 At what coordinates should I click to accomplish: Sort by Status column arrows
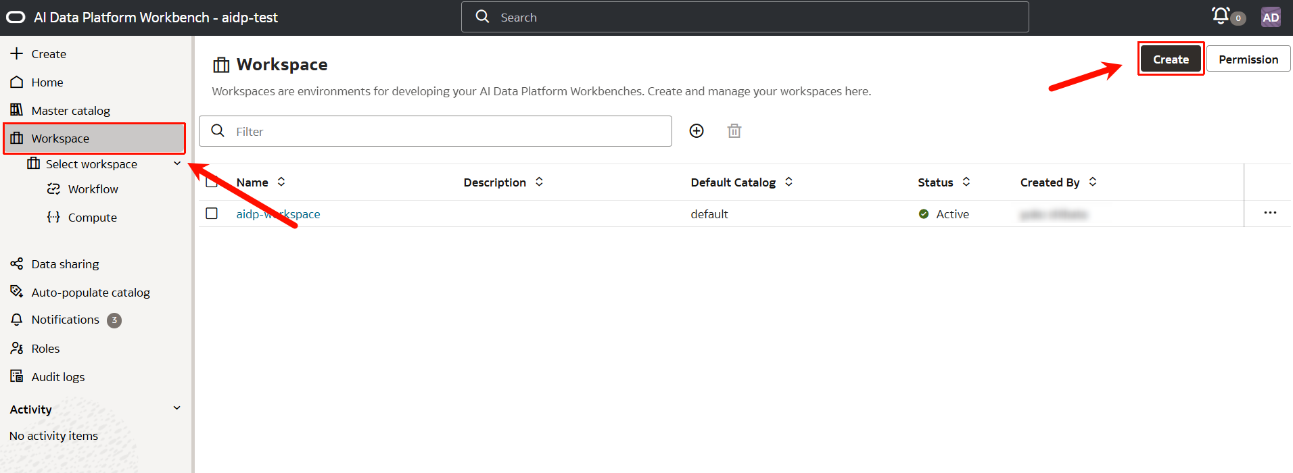coord(966,182)
